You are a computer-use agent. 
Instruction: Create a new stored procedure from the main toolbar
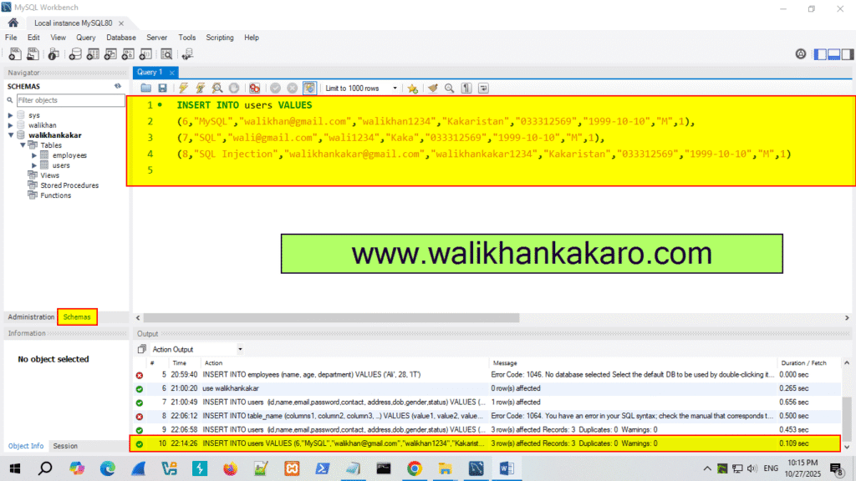pos(127,53)
